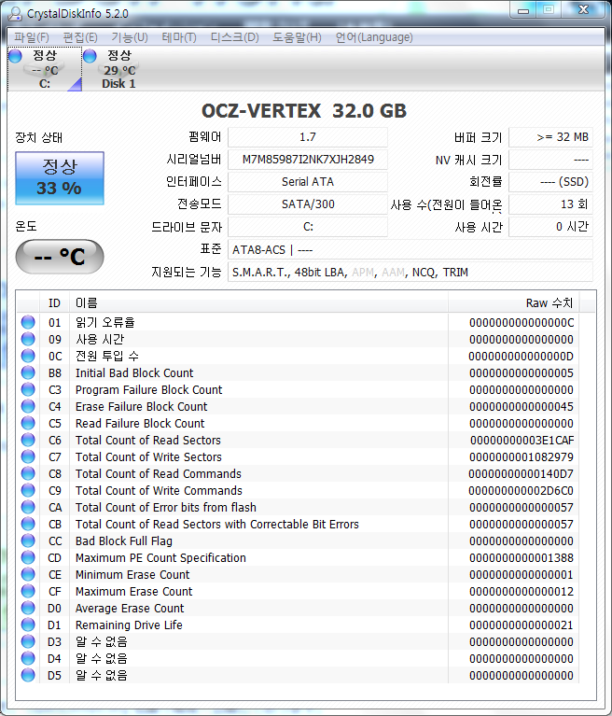Screen dimensions: 612x716
Task: Select raw value 0000000001082979
Action: (522, 457)
